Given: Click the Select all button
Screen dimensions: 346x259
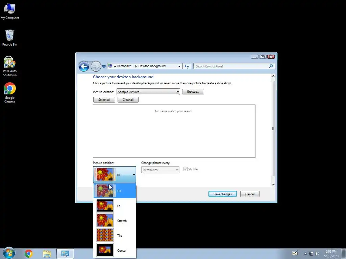Looking at the screenshot, I should (104, 100).
